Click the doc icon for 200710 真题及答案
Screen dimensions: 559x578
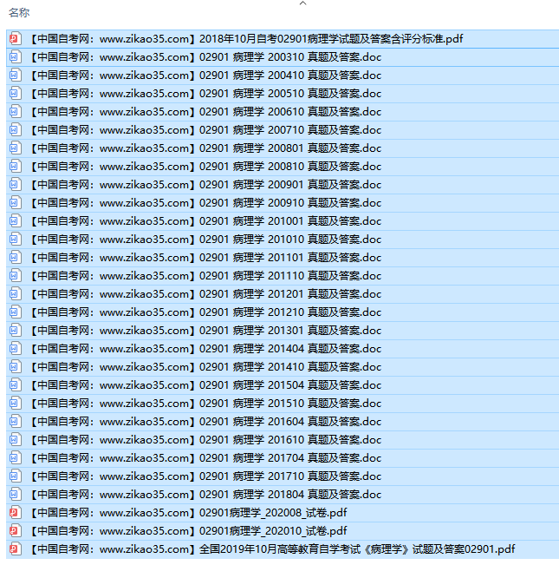click(x=15, y=130)
